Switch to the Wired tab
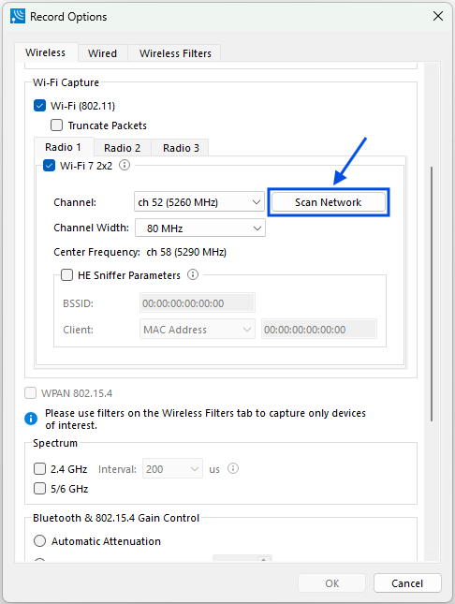Image resolution: width=455 pixels, height=604 pixels. tap(102, 53)
